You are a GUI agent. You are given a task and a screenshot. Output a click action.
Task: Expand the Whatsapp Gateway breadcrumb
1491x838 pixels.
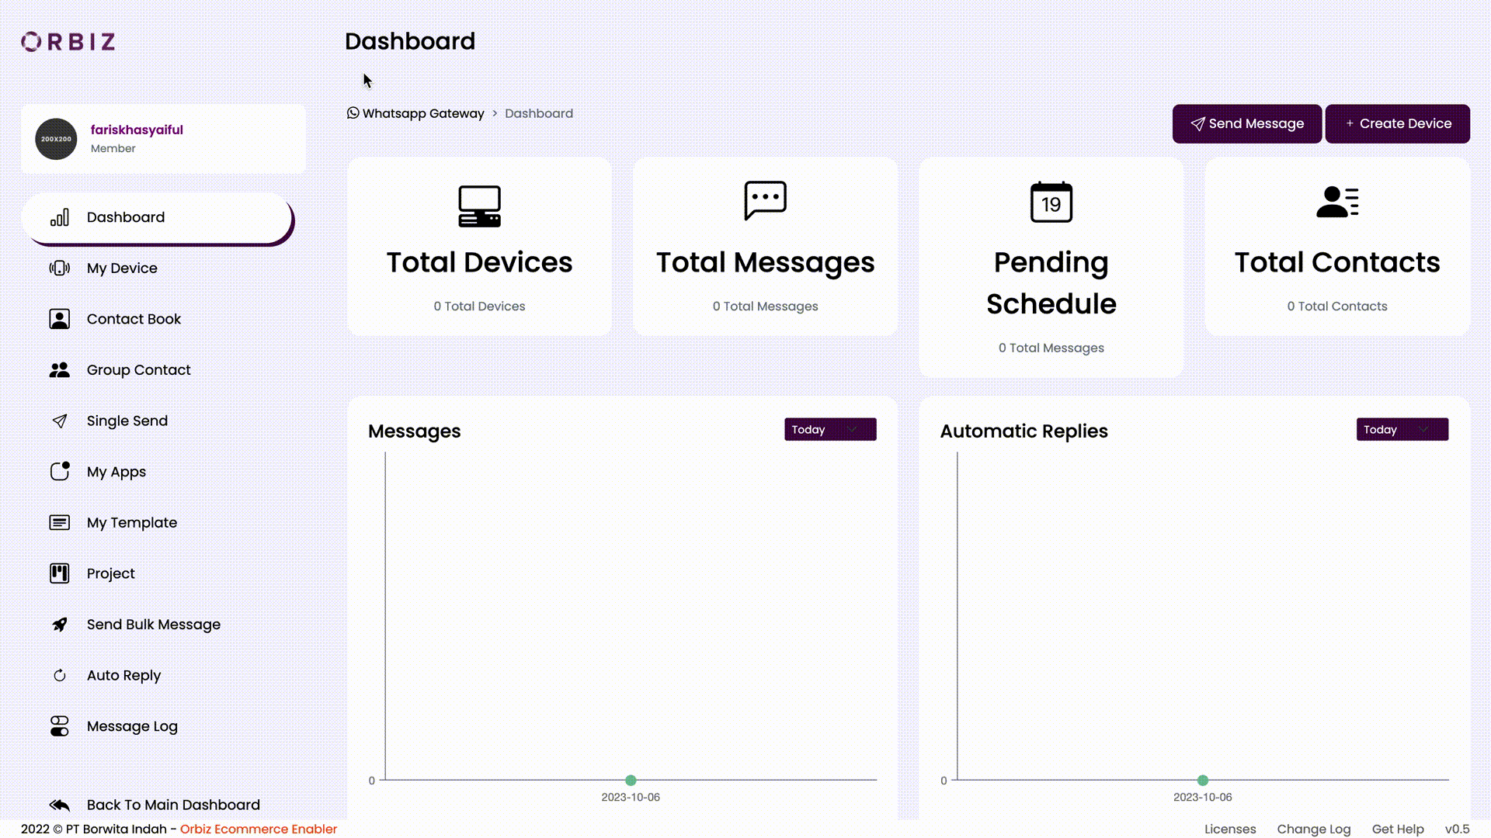[x=423, y=113]
